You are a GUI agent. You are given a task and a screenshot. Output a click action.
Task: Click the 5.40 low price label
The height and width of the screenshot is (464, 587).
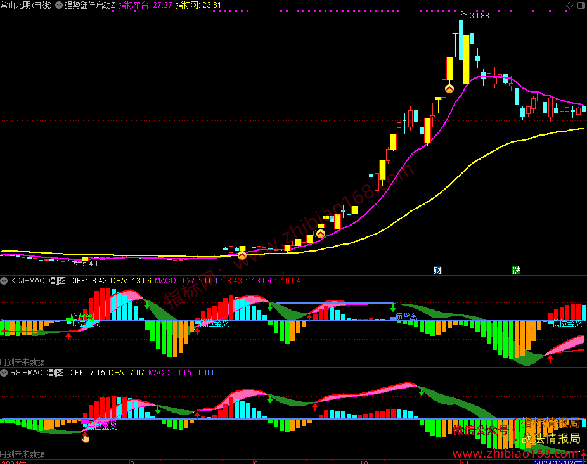coord(89,264)
